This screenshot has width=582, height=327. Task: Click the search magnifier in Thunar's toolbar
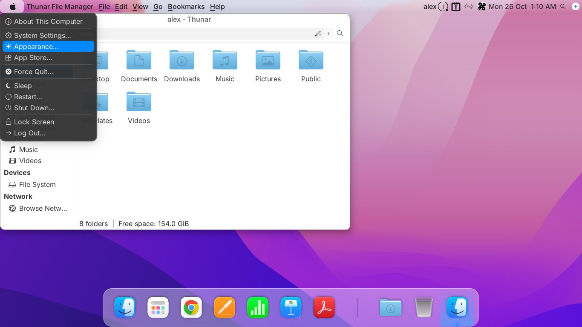340,33
